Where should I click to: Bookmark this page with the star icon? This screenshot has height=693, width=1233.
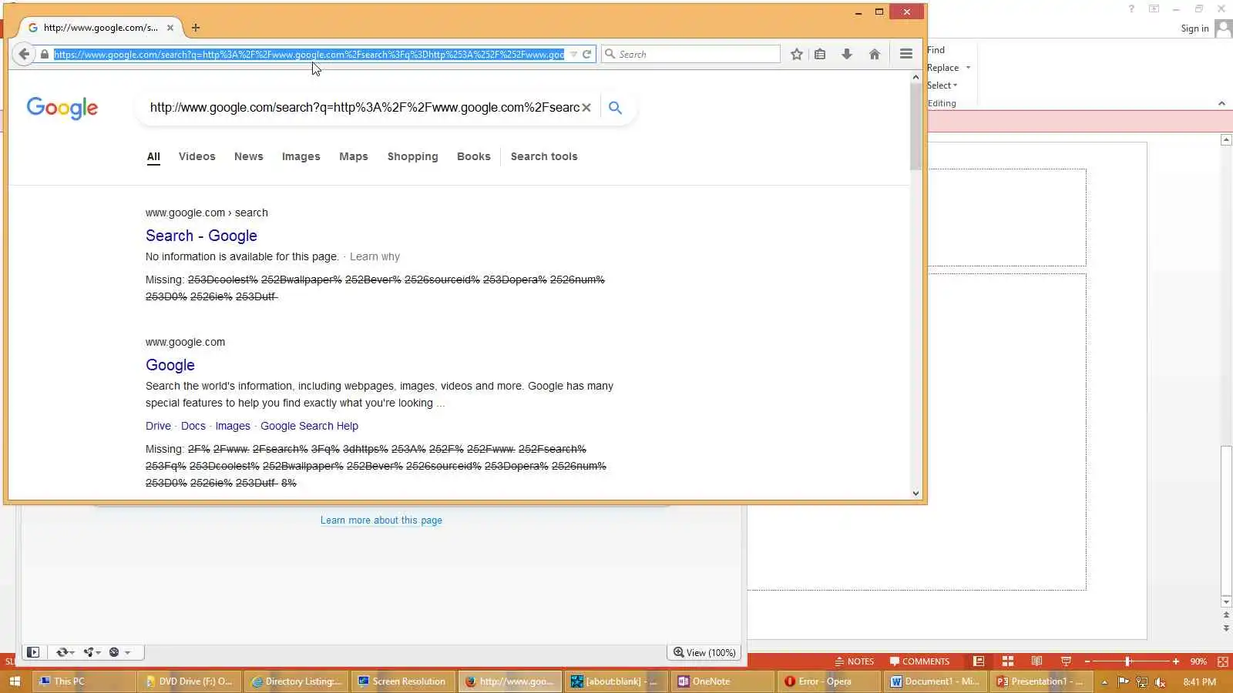[x=797, y=54]
